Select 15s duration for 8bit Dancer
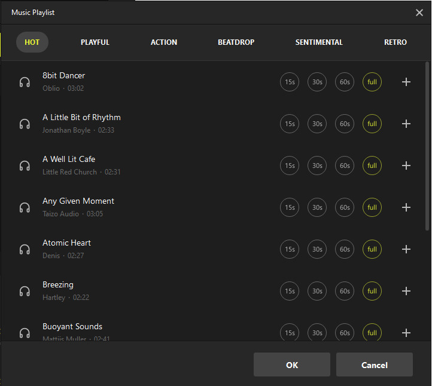 pos(290,82)
